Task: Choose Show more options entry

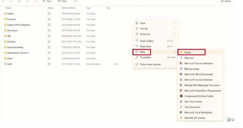Action: coord(155,64)
